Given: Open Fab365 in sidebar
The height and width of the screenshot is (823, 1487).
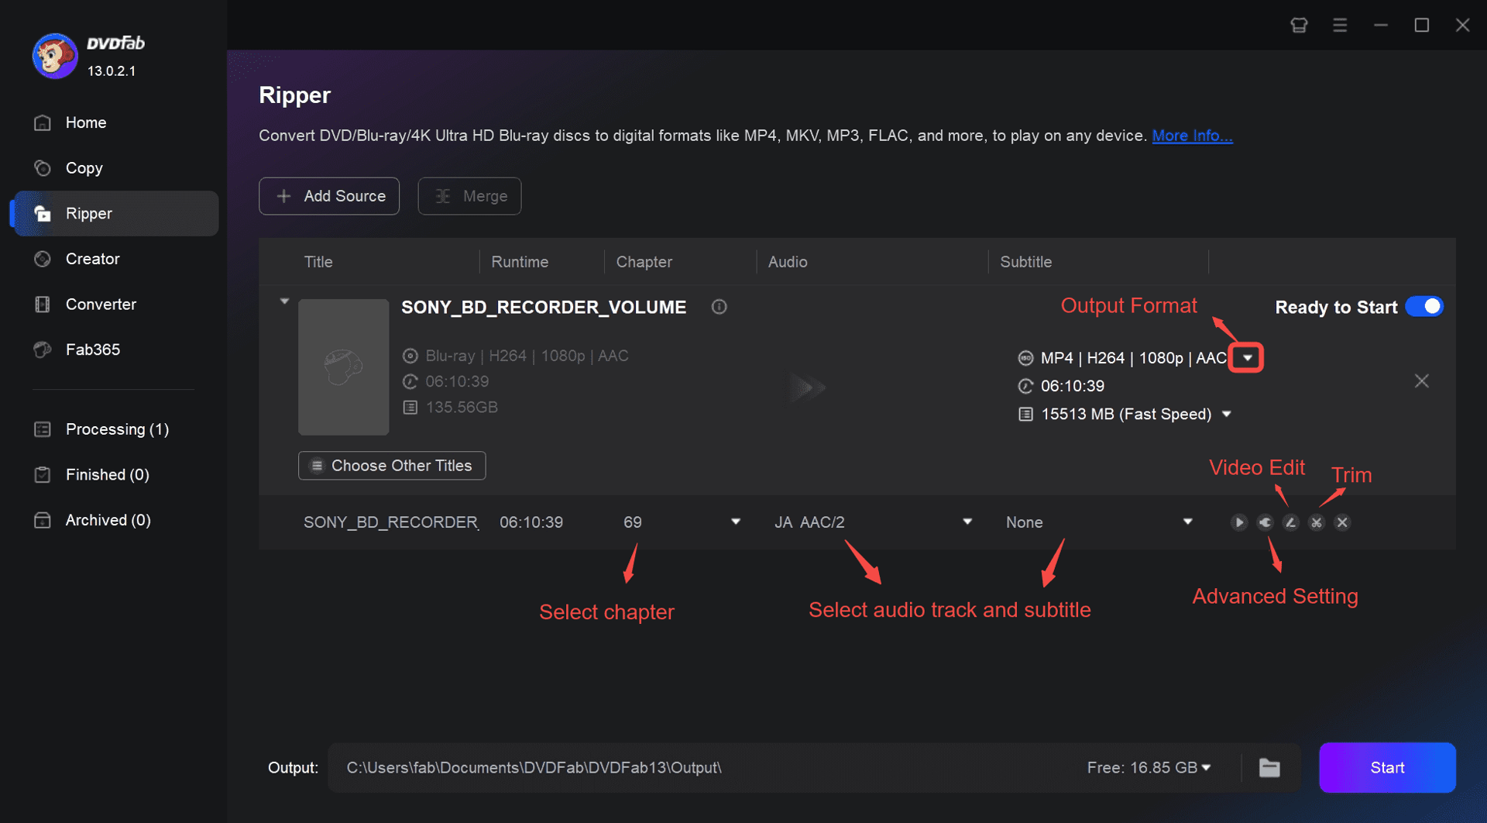Looking at the screenshot, I should 92,350.
